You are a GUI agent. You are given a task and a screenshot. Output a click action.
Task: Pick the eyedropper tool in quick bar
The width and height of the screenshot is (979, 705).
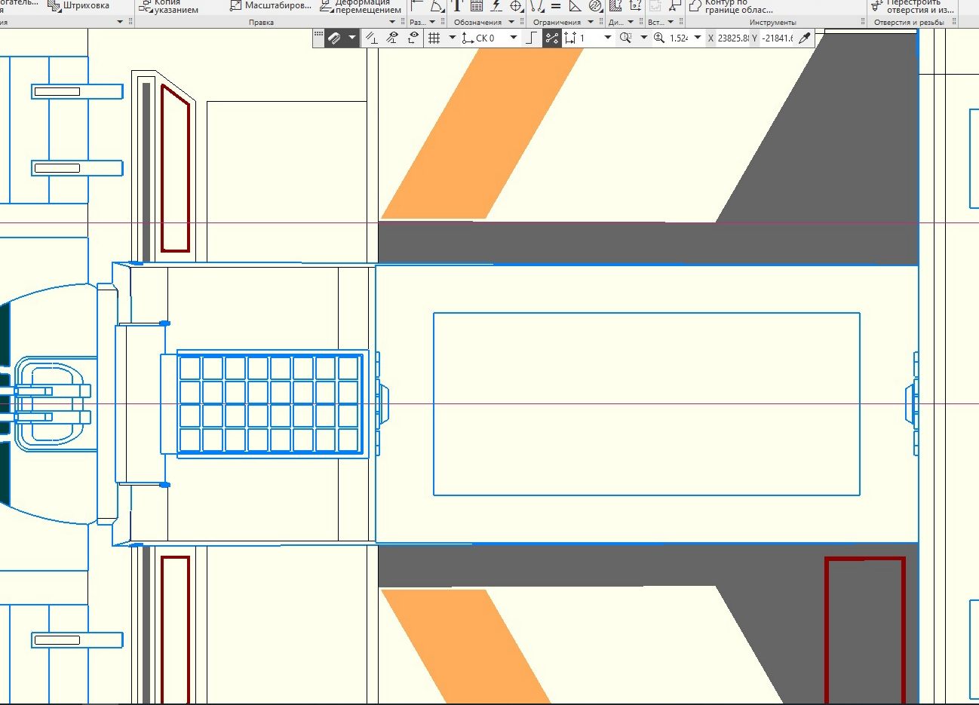point(804,38)
